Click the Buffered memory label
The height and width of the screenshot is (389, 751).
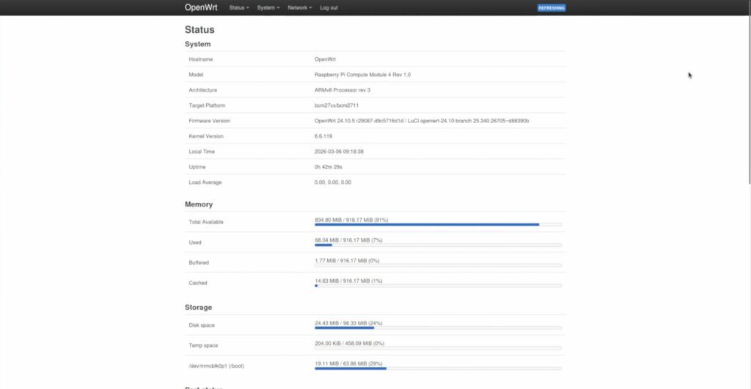[199, 263]
